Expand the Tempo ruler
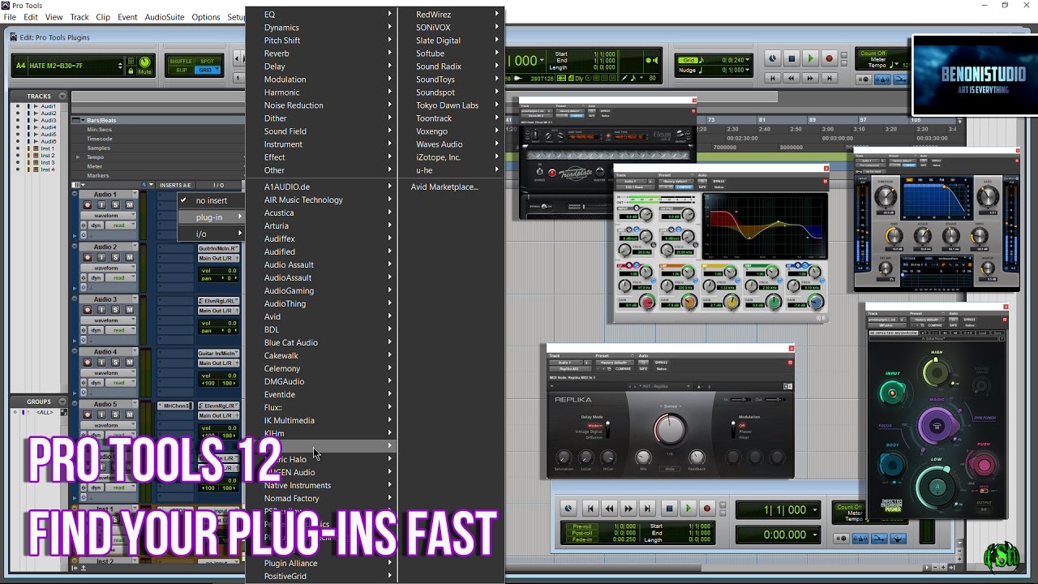The image size is (1038, 584). (78, 157)
